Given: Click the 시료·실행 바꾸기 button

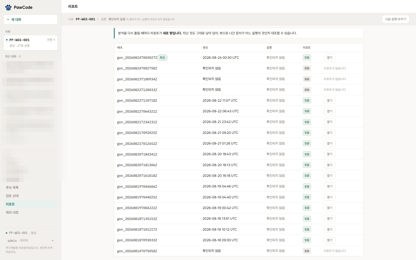Looking at the screenshot, I should coord(395,19).
